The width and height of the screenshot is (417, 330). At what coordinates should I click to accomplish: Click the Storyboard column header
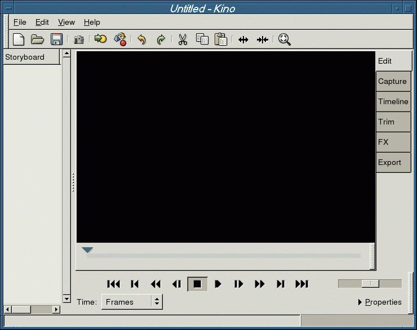click(x=32, y=57)
